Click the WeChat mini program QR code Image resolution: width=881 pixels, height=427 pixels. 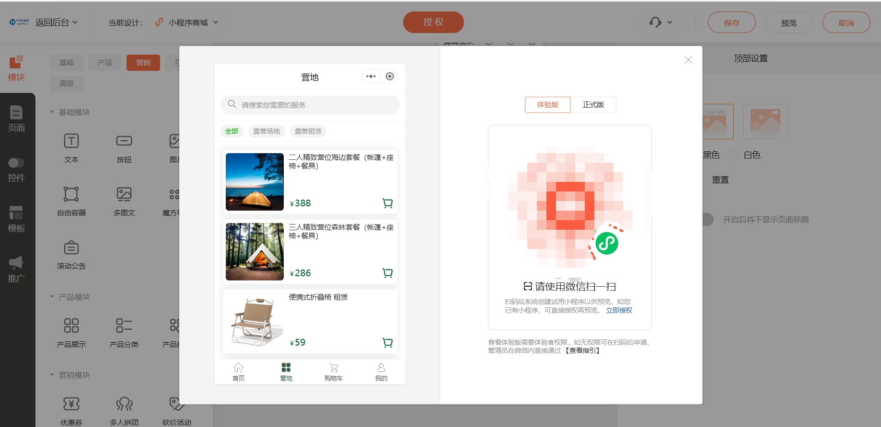pyautogui.click(x=570, y=207)
